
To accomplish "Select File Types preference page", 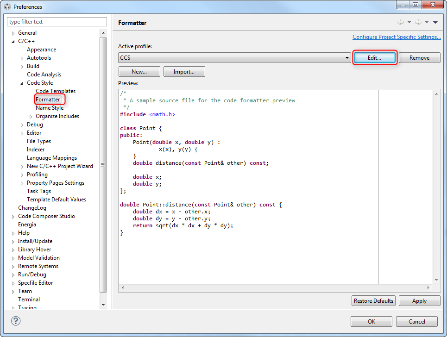I will click(39, 141).
